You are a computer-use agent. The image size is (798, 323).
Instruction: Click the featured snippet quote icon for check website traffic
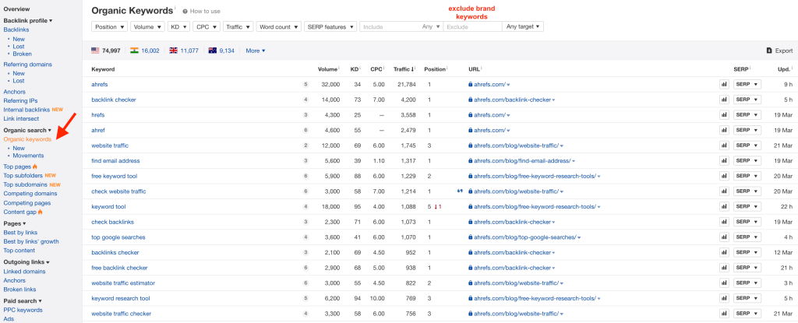pyautogui.click(x=460, y=191)
